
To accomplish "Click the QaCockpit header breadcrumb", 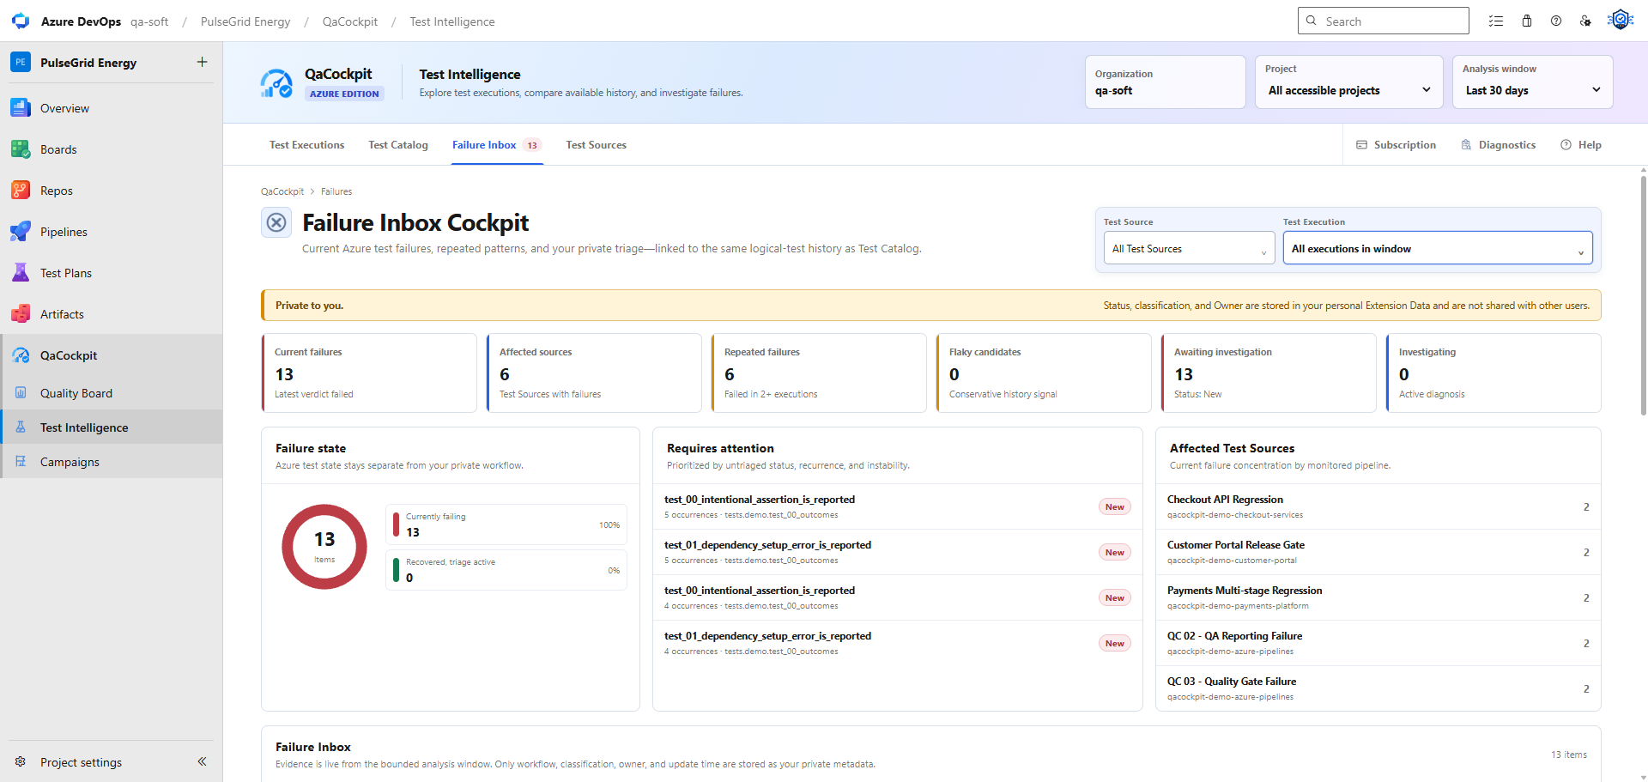I will [349, 21].
